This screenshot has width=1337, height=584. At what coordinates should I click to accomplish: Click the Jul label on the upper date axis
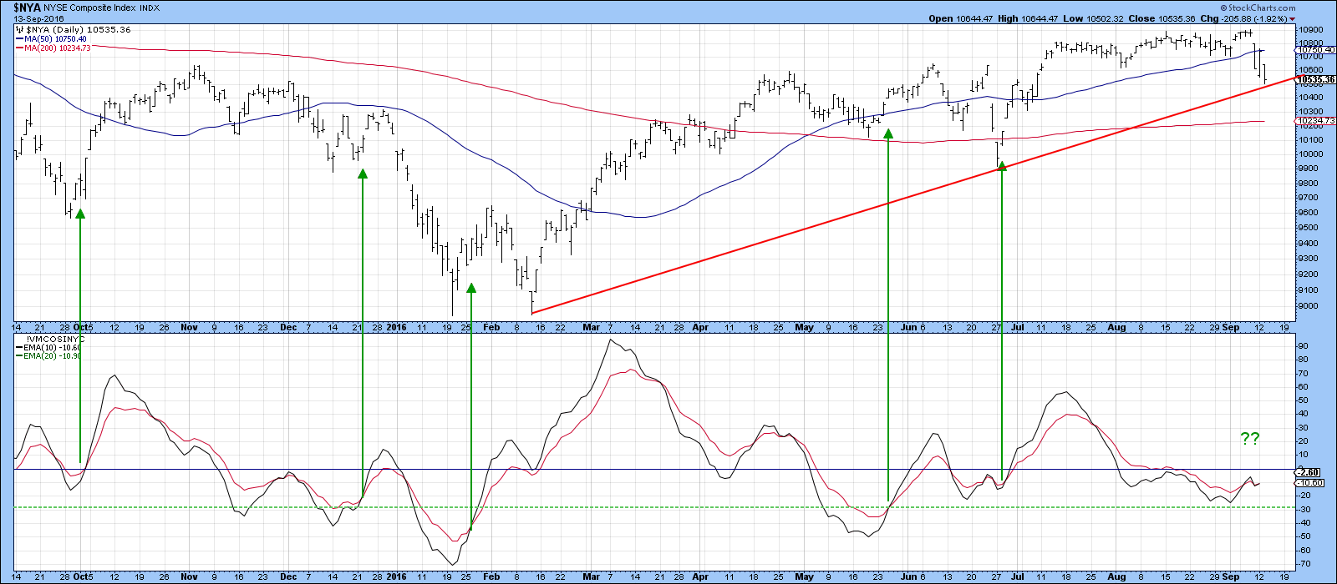coord(1017,327)
